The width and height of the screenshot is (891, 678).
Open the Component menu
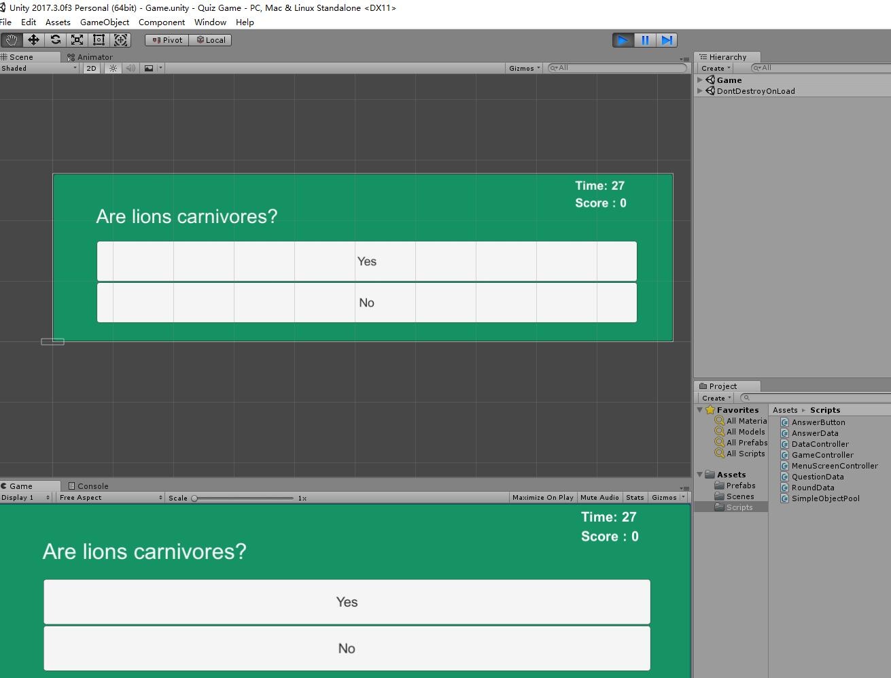(162, 22)
